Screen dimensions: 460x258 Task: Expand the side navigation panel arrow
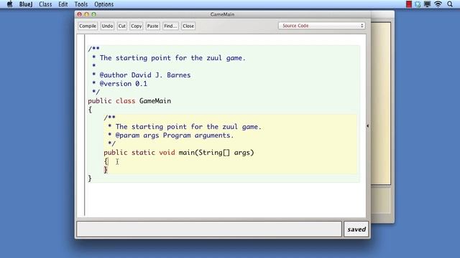click(x=367, y=126)
